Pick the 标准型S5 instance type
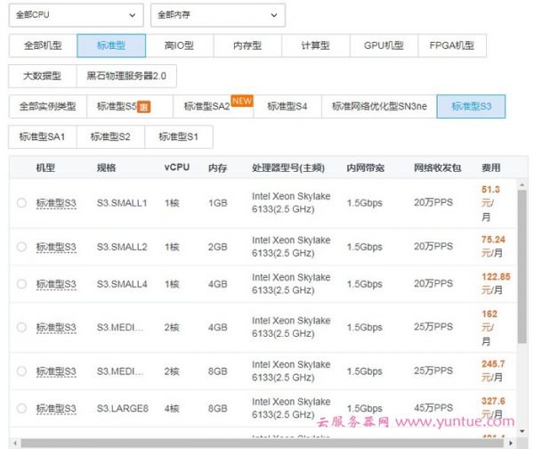Screen dimensions: 534x449 point(123,107)
